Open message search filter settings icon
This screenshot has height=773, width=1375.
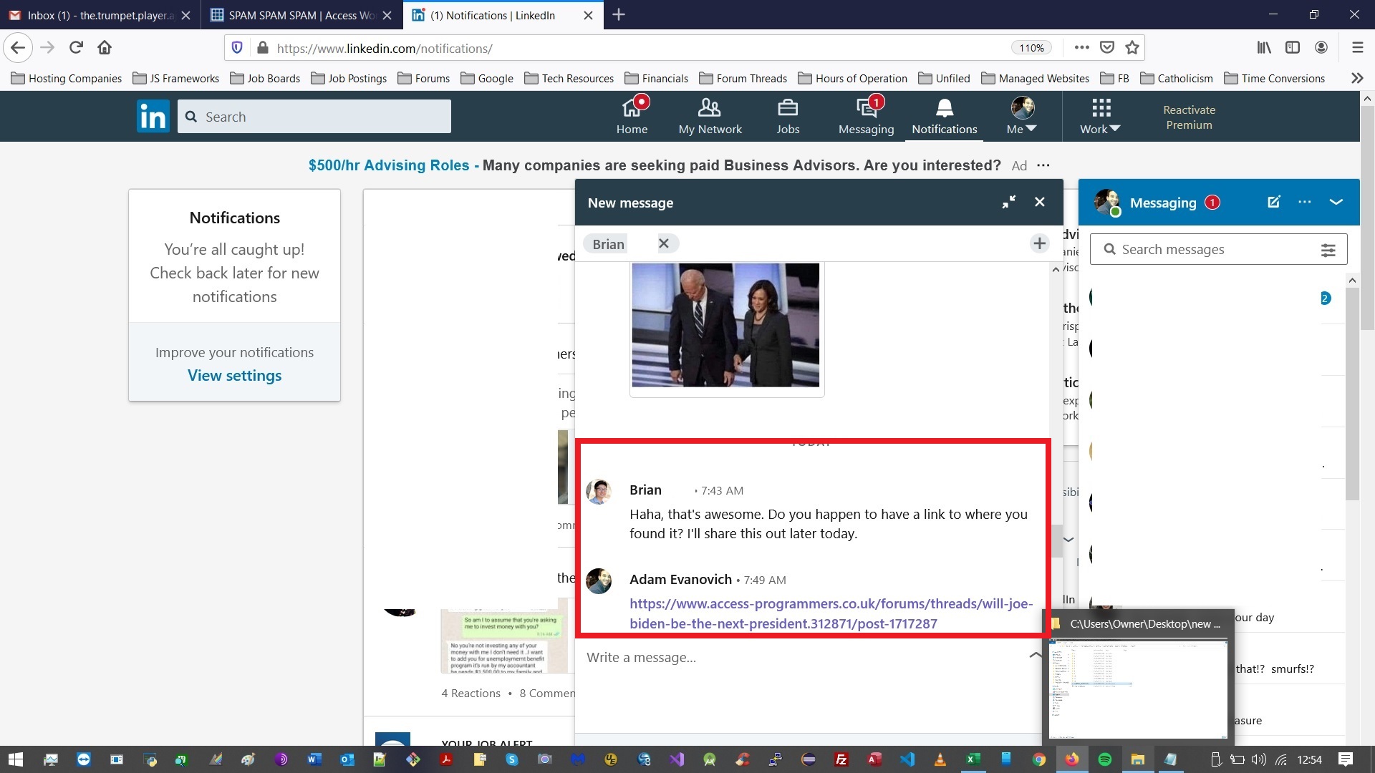click(x=1328, y=250)
